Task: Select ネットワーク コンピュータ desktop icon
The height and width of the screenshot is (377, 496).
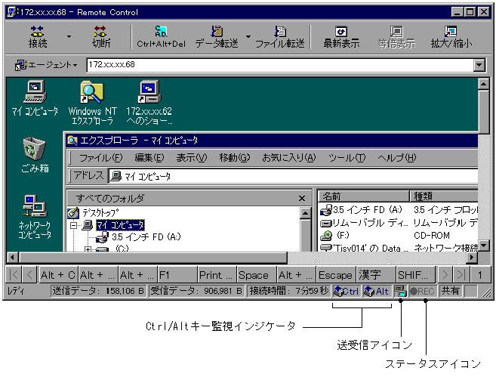Action: 35,217
